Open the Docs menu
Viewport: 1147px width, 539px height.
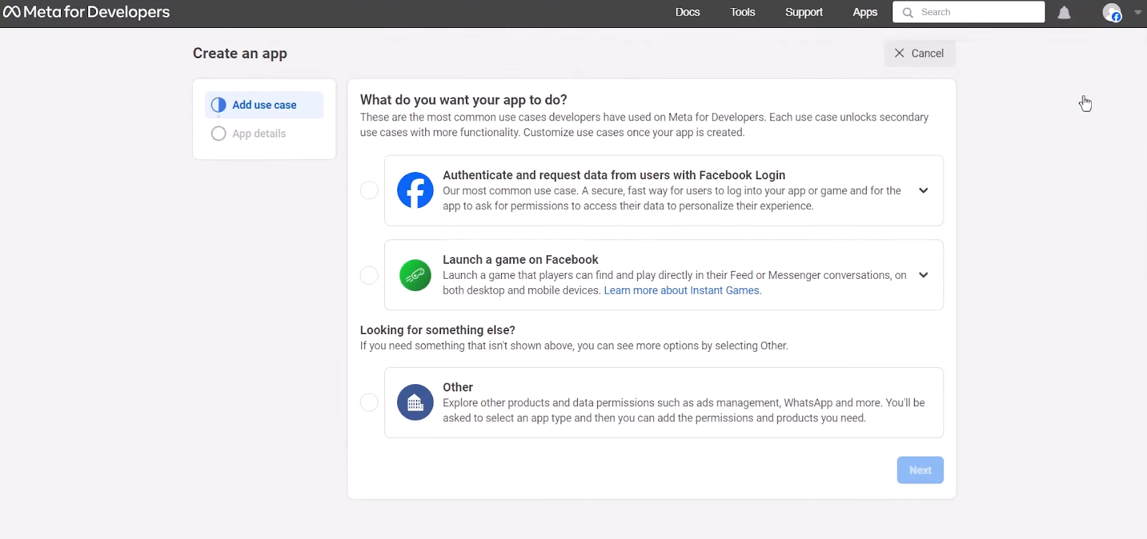pyautogui.click(x=687, y=12)
